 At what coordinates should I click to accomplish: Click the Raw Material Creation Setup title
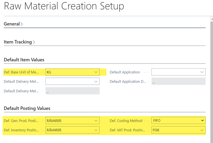[x=64, y=6]
